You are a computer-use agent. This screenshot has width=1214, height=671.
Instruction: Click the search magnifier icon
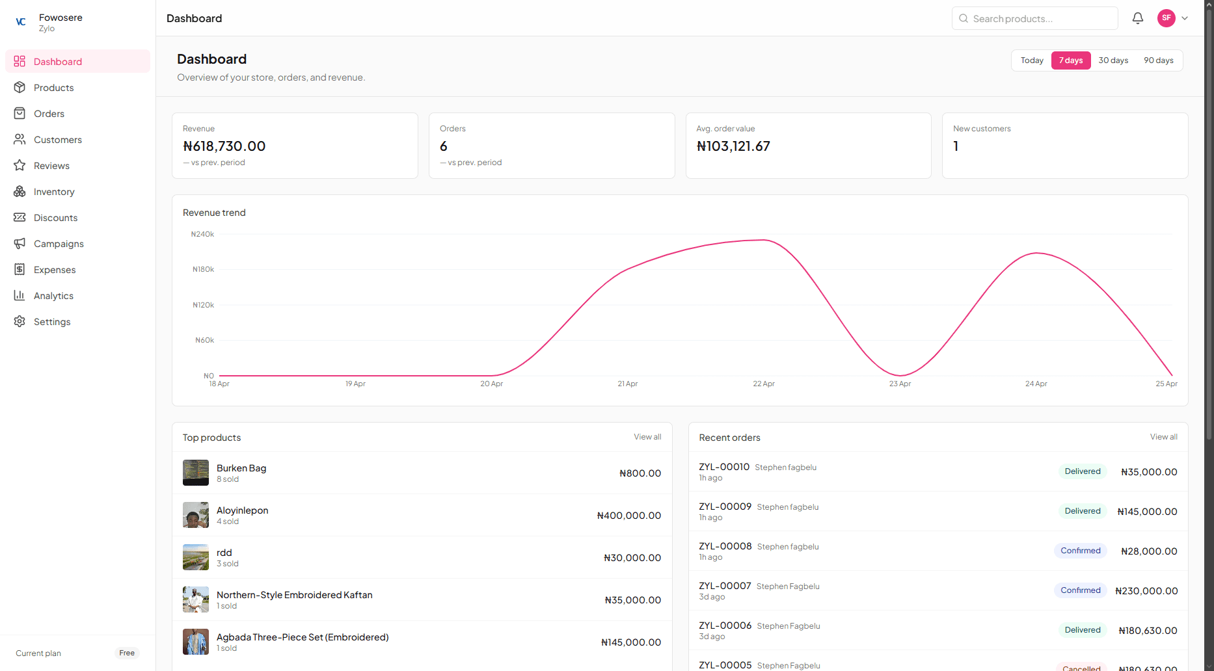[x=964, y=18]
